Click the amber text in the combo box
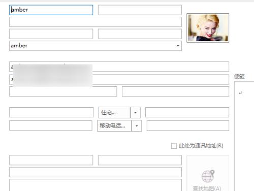 (19, 46)
